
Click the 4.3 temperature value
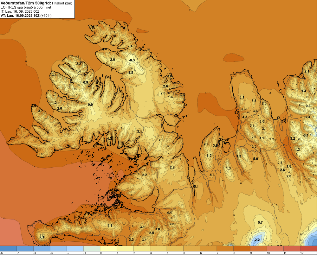click(245, 117)
